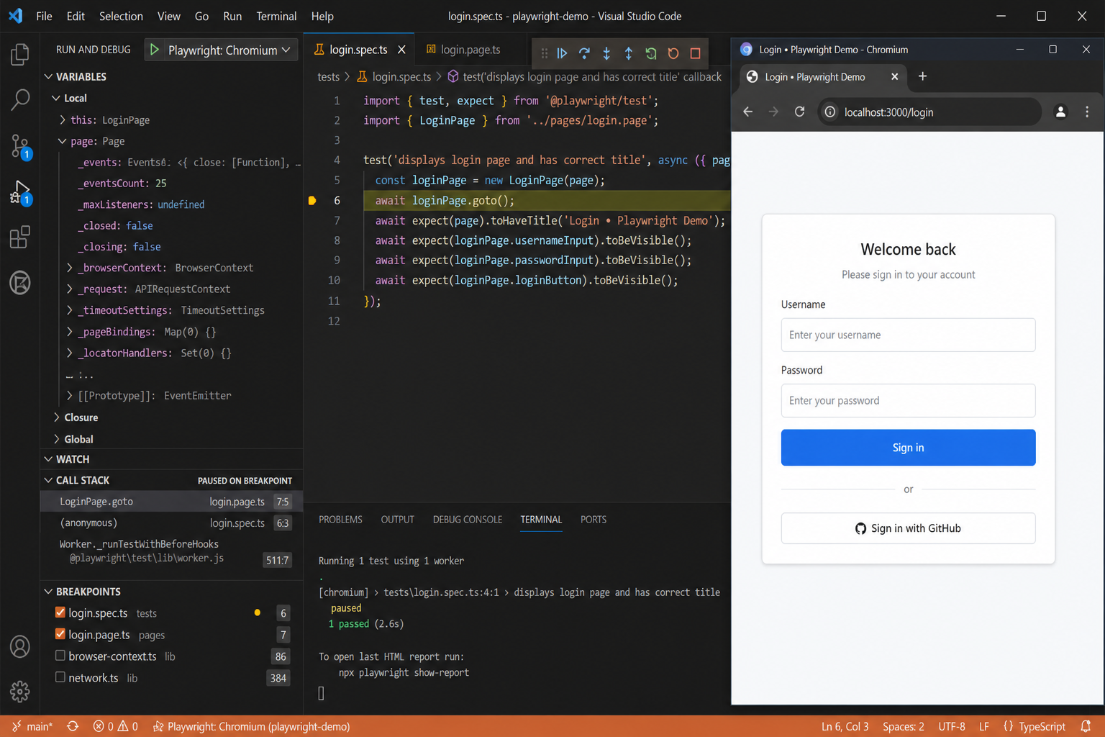Switch to the PROBLEMS panel tab

tap(340, 519)
